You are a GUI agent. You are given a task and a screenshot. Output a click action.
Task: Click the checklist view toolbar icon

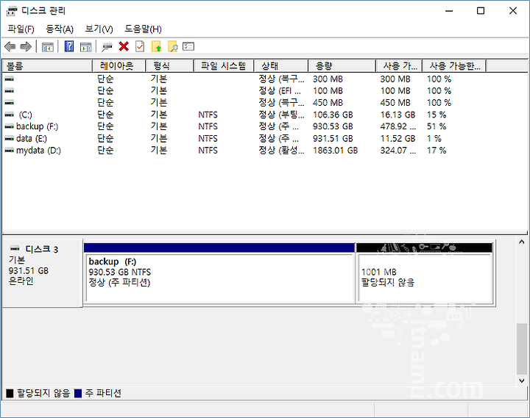point(188,46)
